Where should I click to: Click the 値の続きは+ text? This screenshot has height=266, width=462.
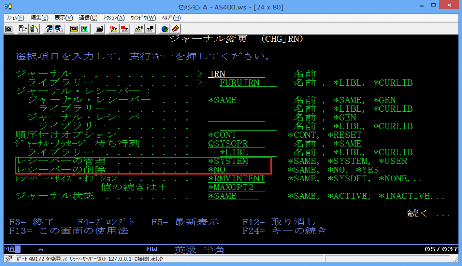[x=134, y=187]
